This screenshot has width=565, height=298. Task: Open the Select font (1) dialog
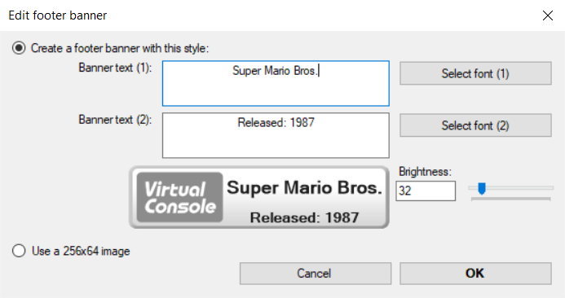(x=475, y=73)
